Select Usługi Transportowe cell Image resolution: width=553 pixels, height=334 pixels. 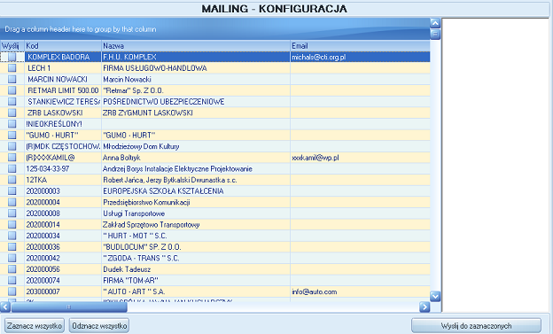(x=196, y=214)
